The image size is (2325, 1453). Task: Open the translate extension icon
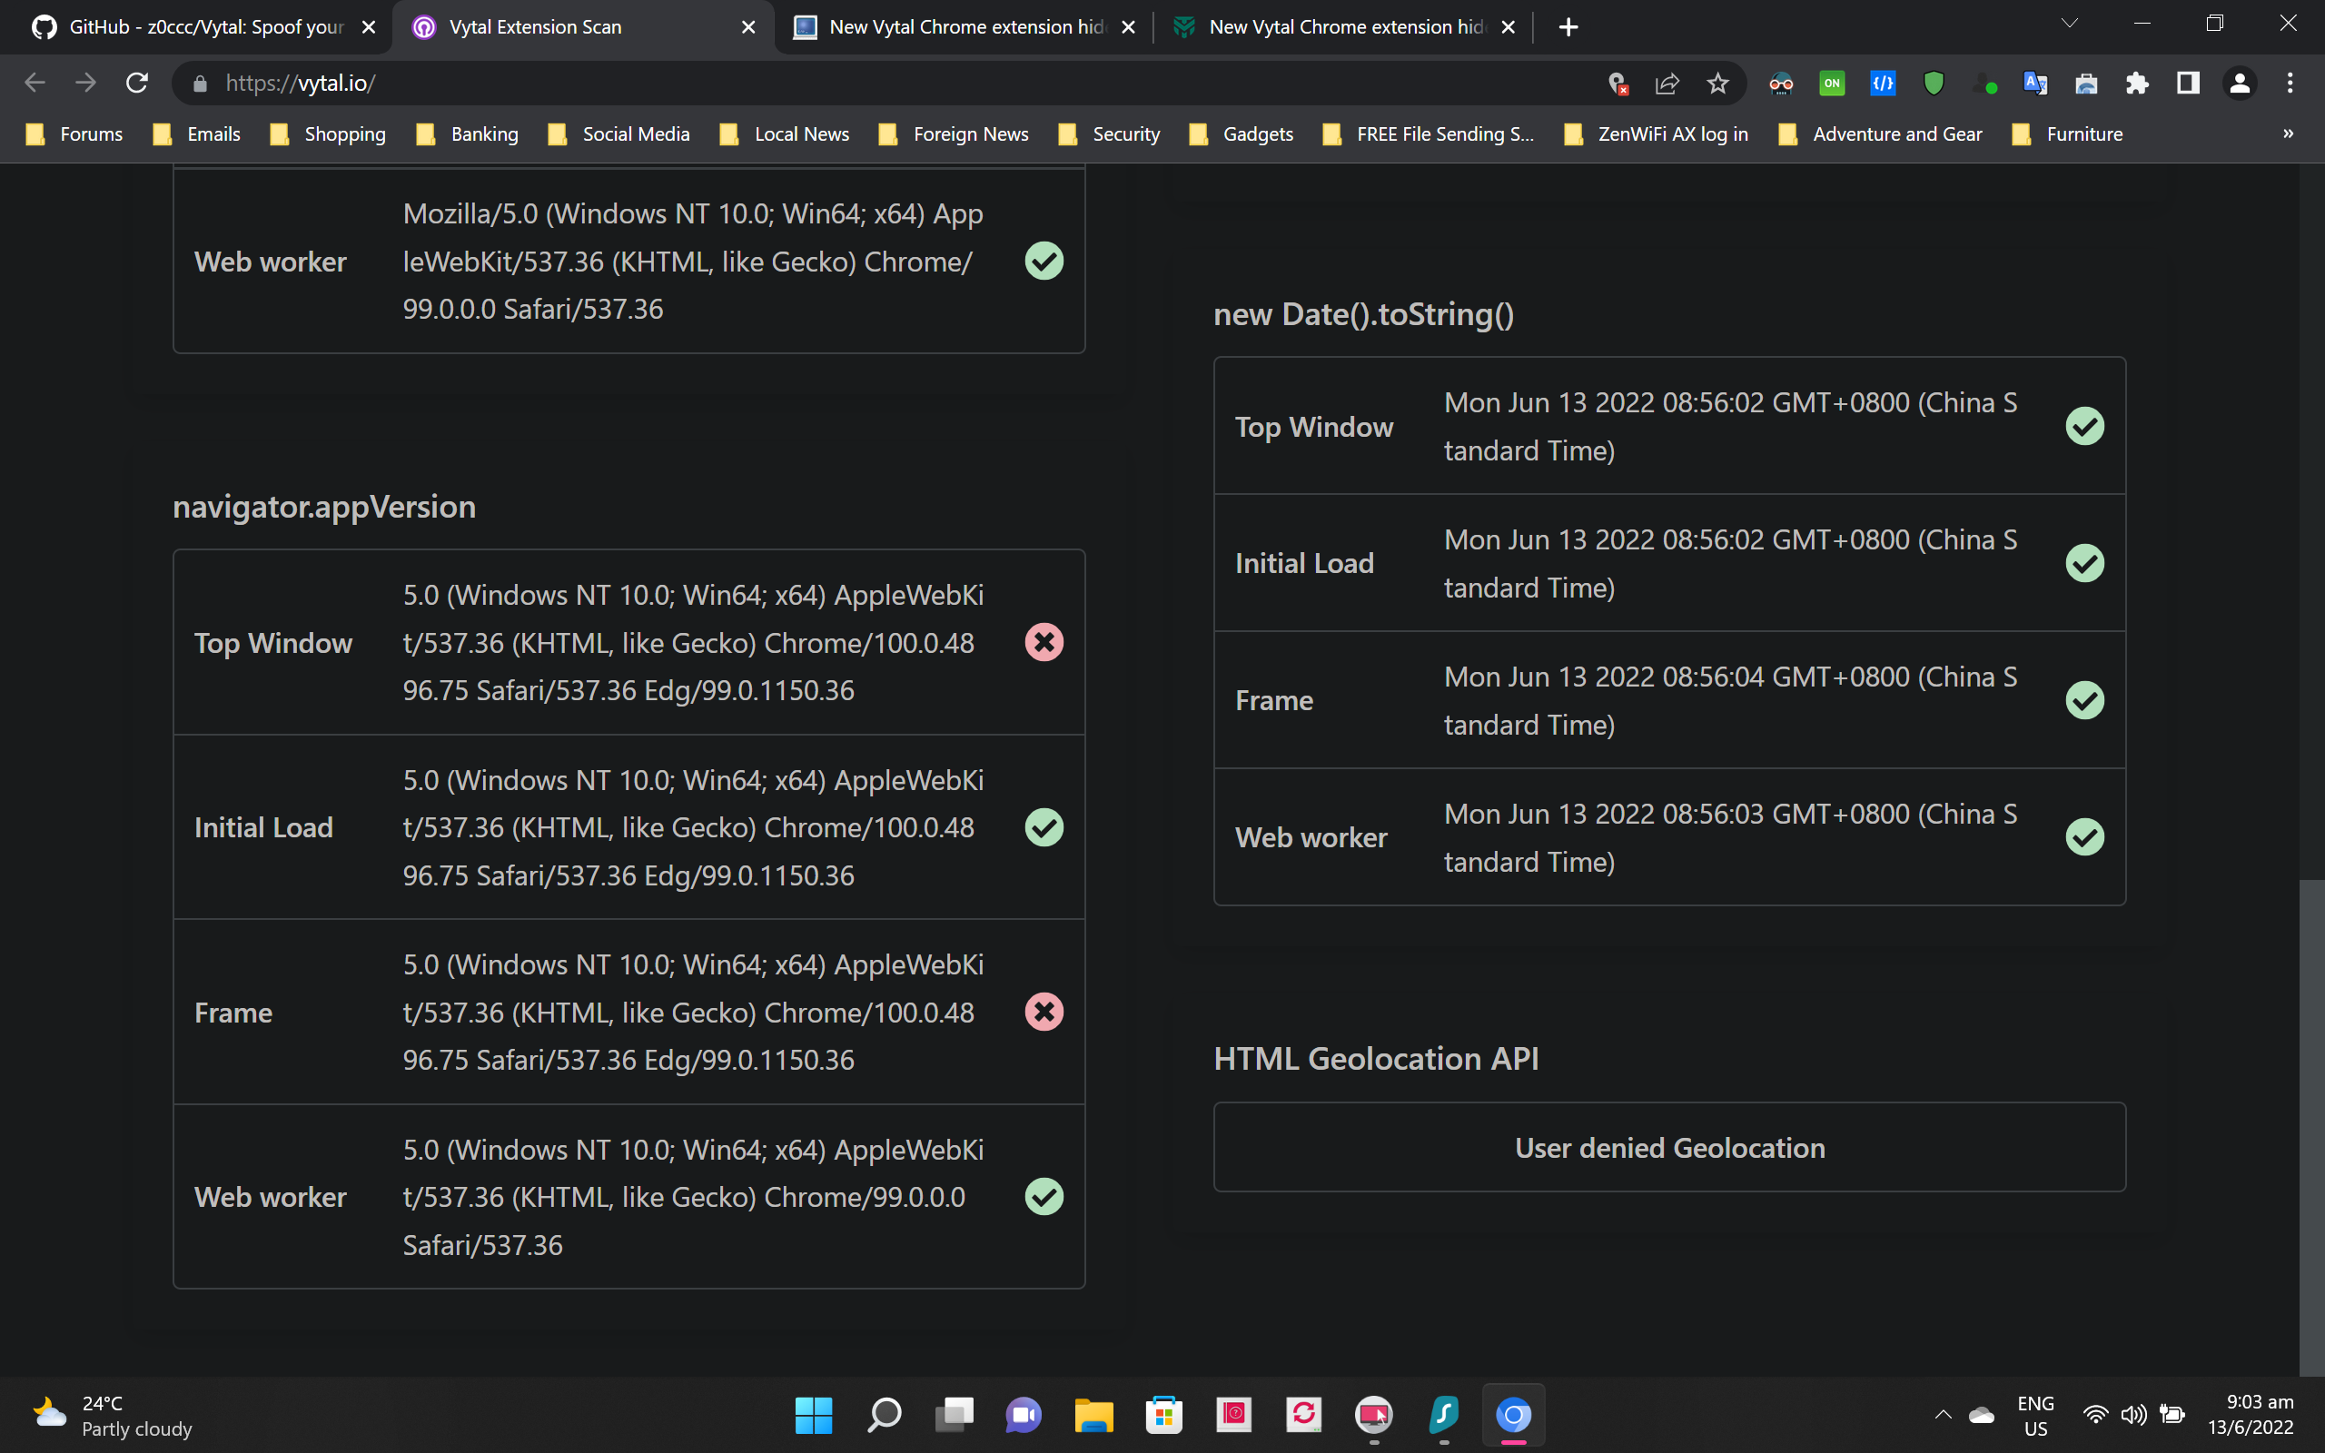pyautogui.click(x=2035, y=84)
